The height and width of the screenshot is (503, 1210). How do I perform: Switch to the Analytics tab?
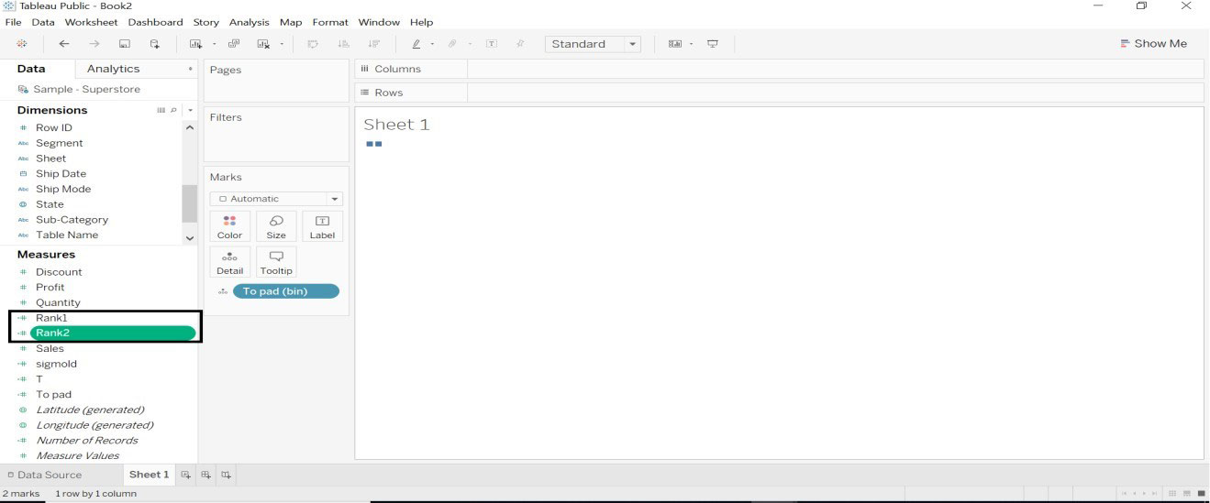point(113,69)
